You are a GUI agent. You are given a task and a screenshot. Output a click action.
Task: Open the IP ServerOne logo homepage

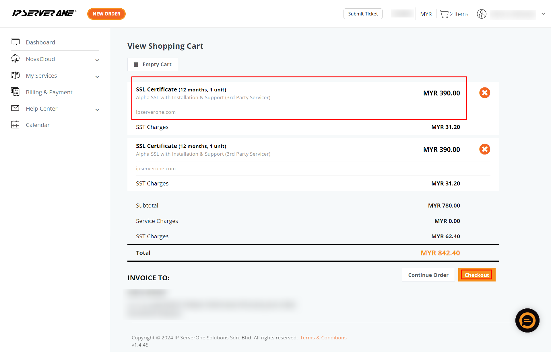44,13
